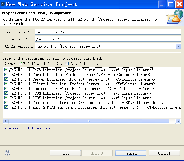Select JAX-RS 1.1 Client Libraries row text
184x161 pixels.
[82, 84]
